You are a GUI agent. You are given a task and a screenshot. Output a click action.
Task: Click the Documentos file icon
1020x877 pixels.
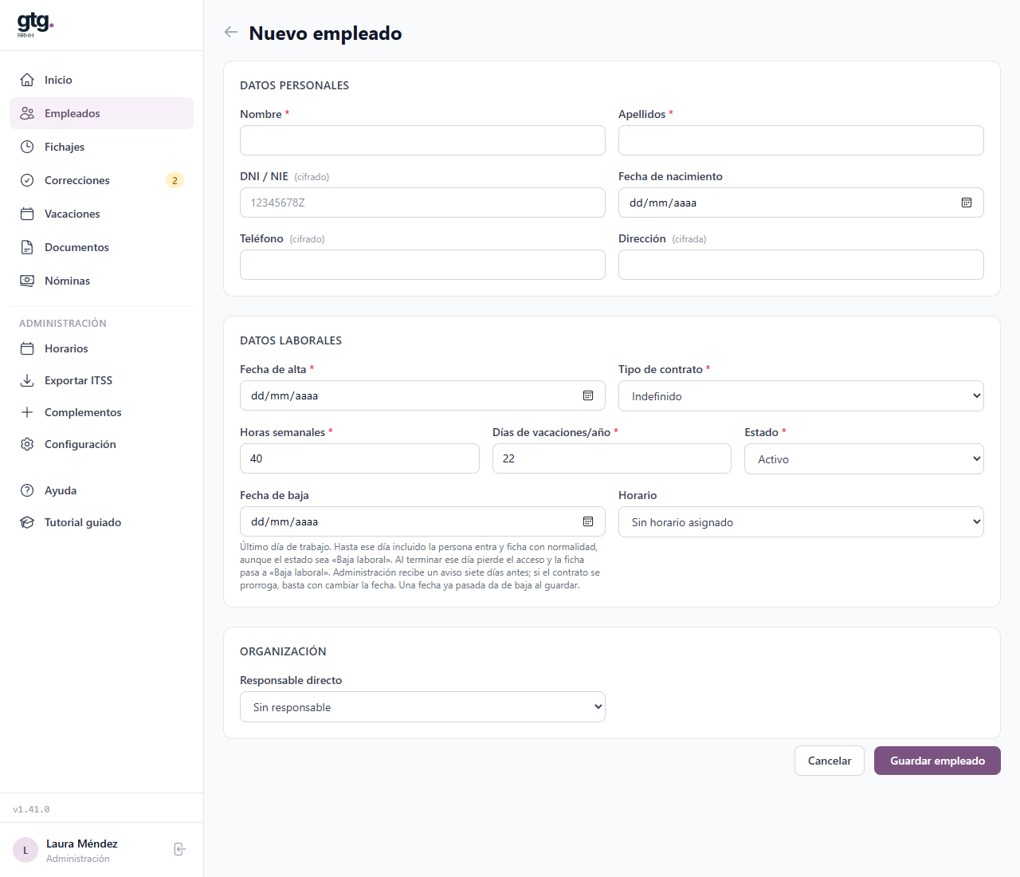click(x=27, y=247)
